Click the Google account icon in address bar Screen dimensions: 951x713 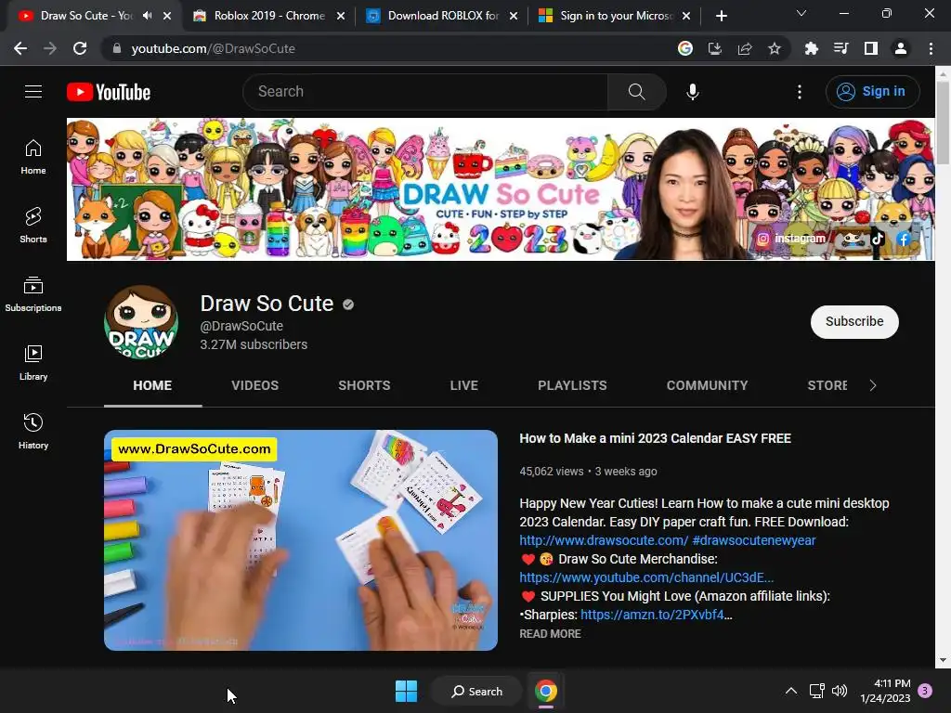tap(685, 48)
